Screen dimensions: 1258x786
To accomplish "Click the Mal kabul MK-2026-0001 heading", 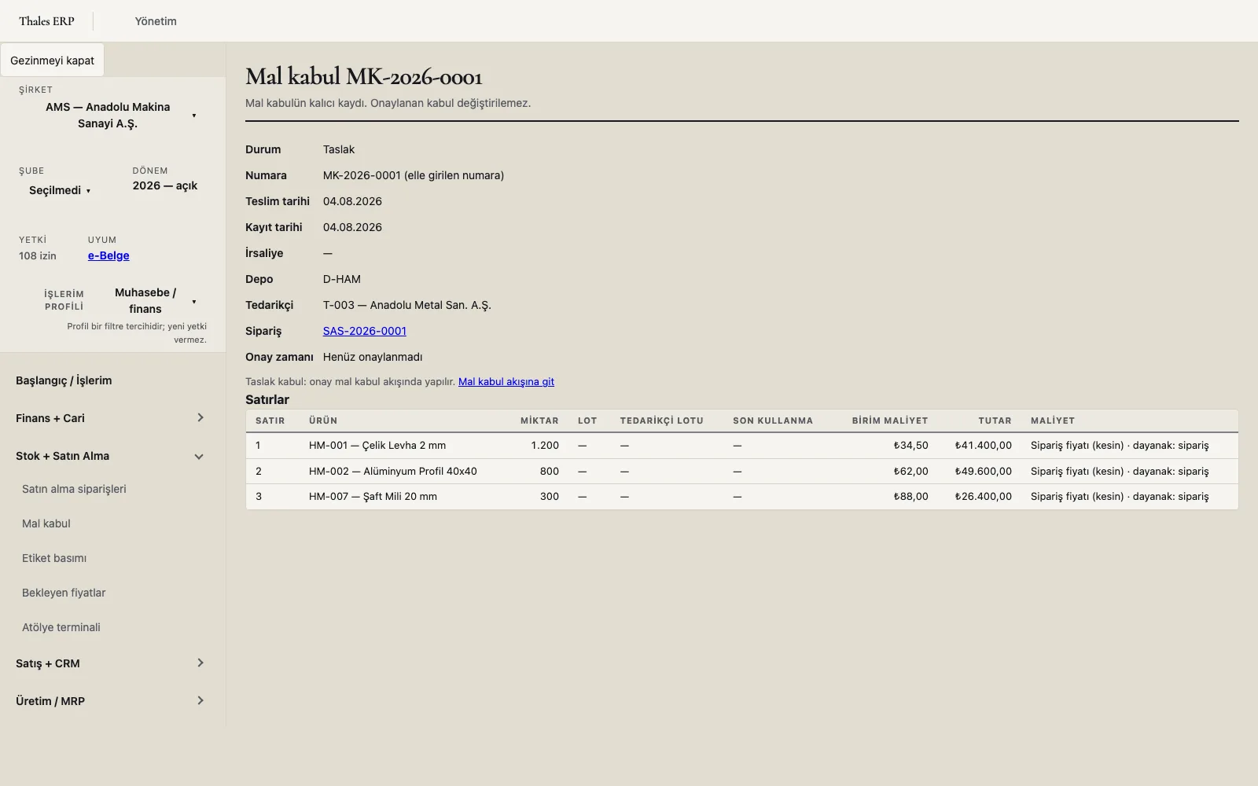I will 364,76.
